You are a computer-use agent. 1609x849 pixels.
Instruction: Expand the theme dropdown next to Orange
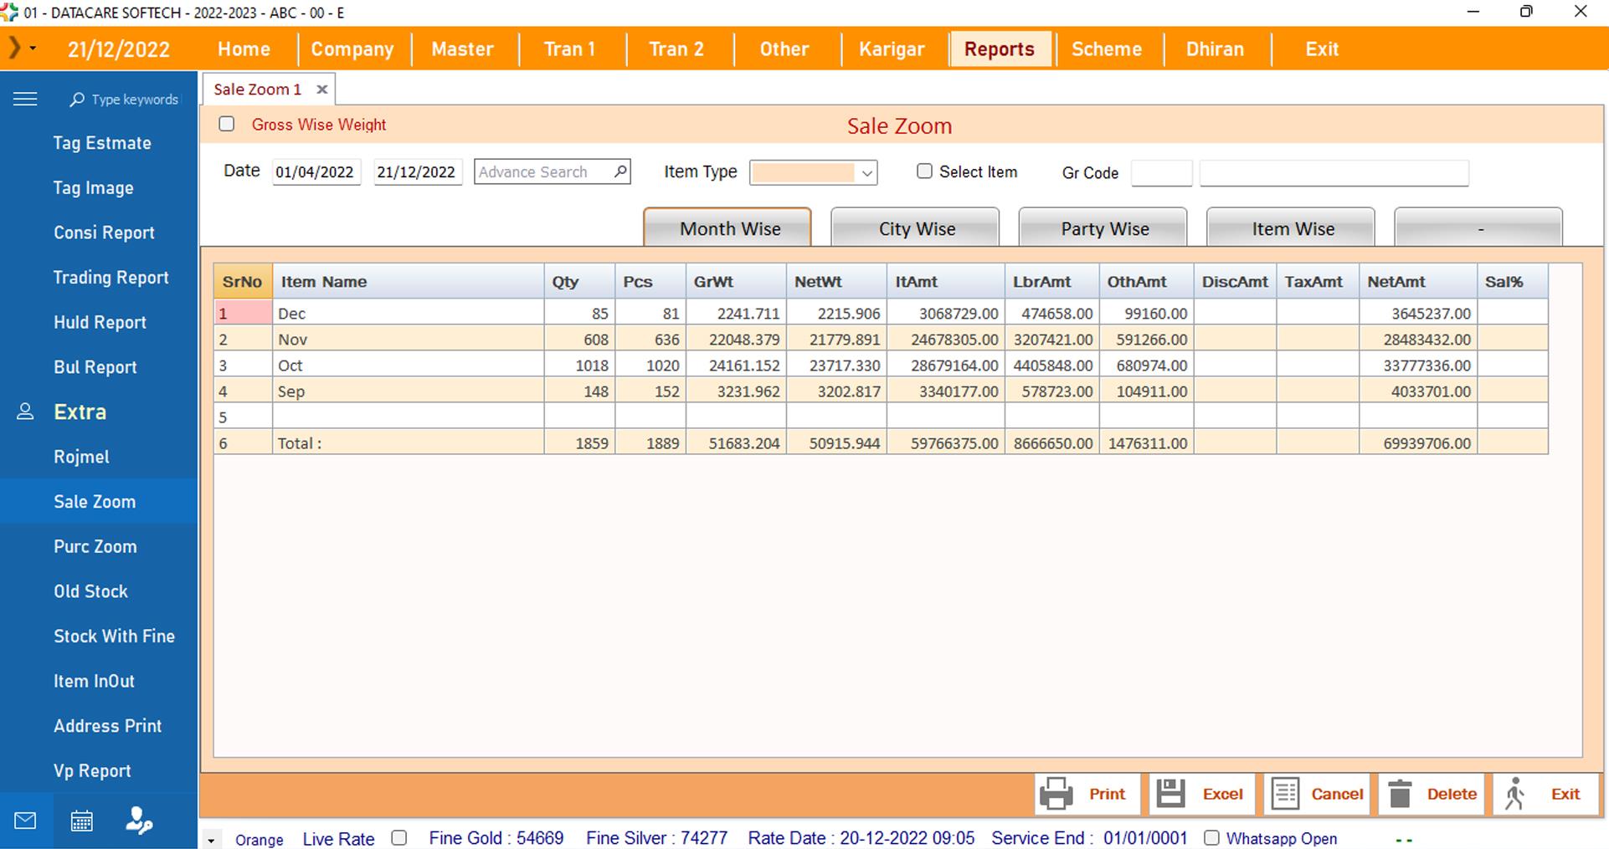coord(211,840)
